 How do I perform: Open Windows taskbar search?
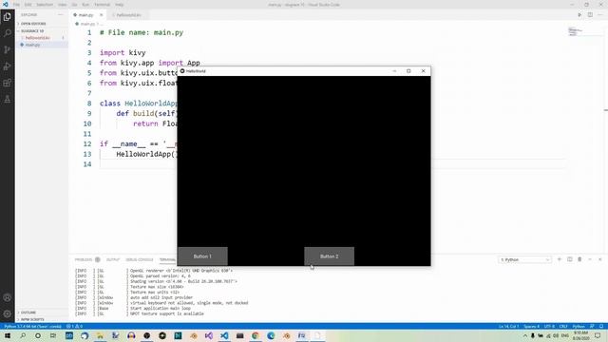click(23, 335)
